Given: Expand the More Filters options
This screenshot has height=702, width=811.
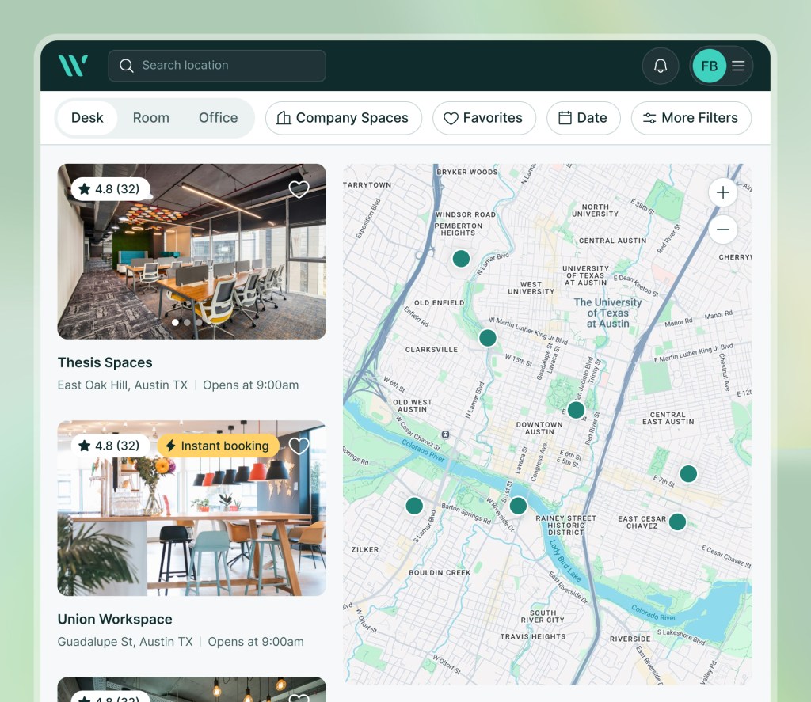Looking at the screenshot, I should 691,118.
